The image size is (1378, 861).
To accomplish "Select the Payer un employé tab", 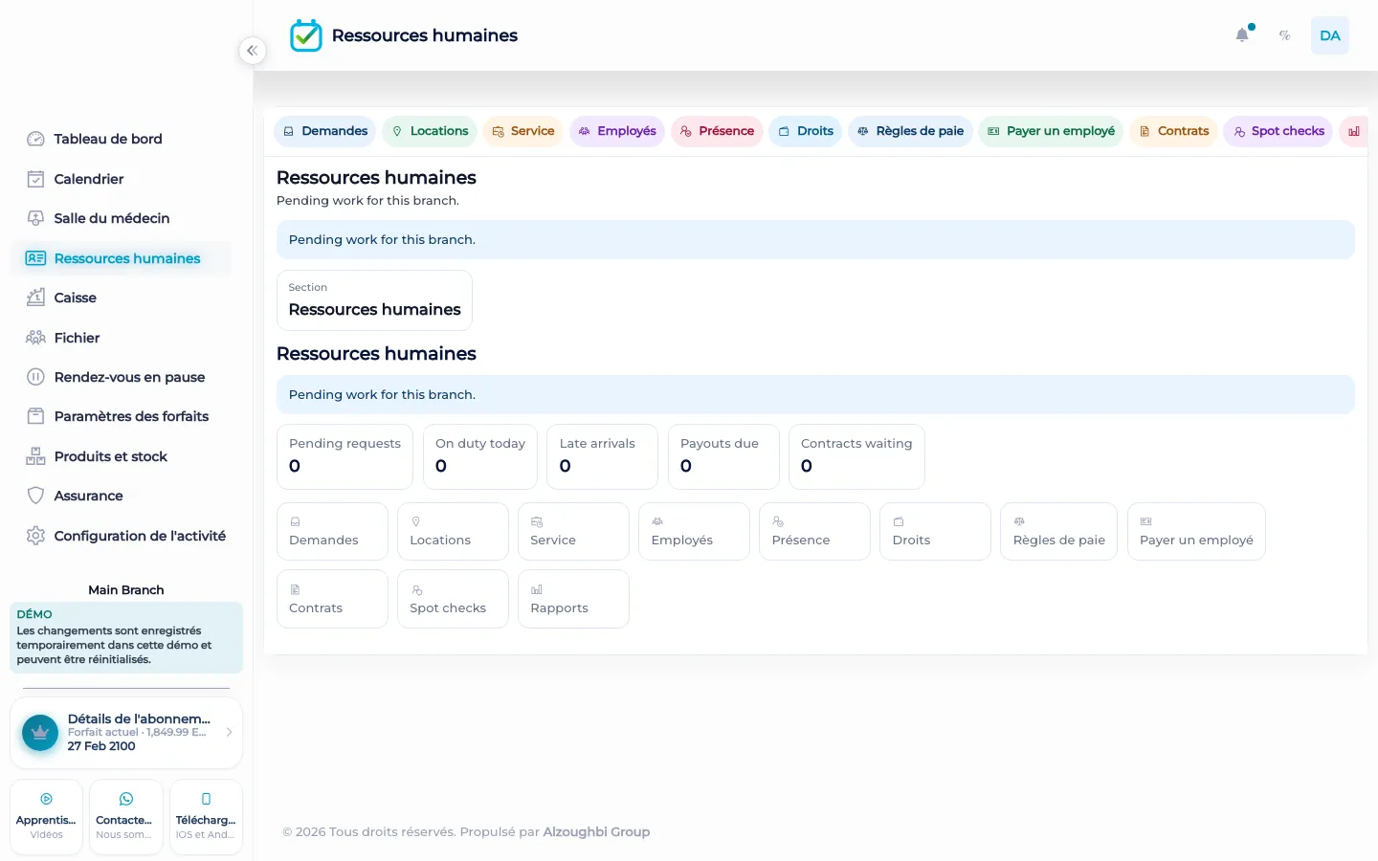I will point(1051,131).
